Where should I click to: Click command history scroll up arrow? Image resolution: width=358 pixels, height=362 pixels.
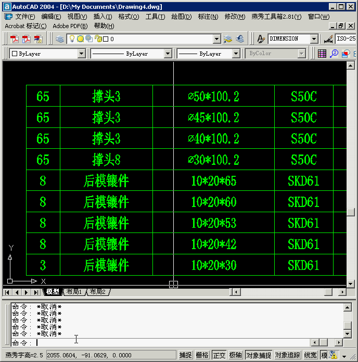pos(348,307)
